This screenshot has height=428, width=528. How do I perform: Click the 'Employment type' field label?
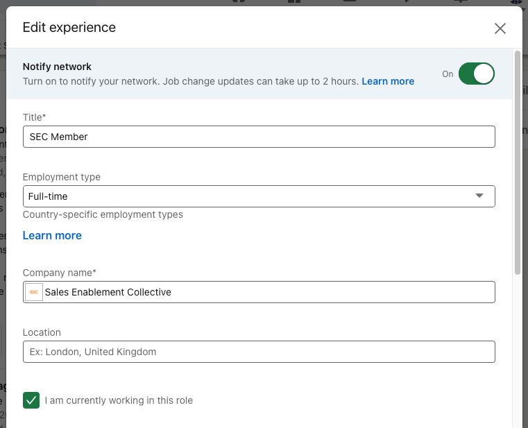coord(61,177)
